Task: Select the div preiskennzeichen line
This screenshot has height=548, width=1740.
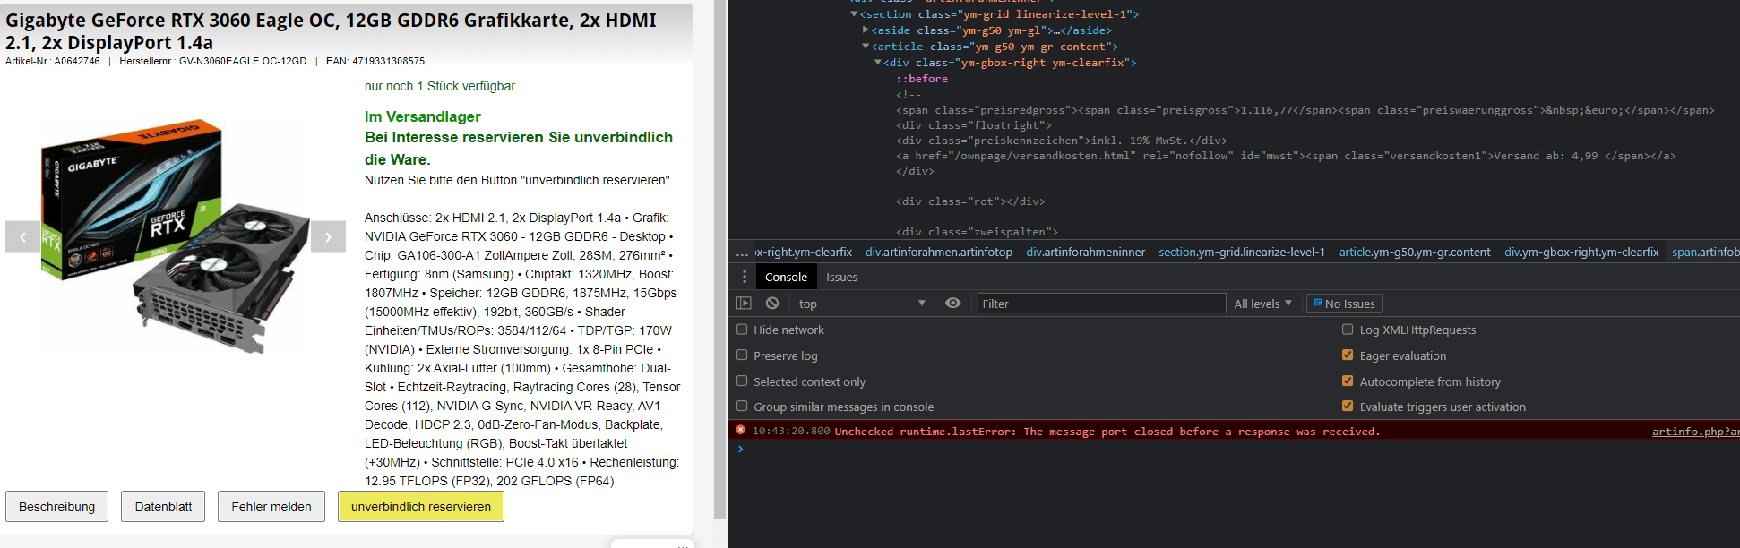Action: (1061, 141)
